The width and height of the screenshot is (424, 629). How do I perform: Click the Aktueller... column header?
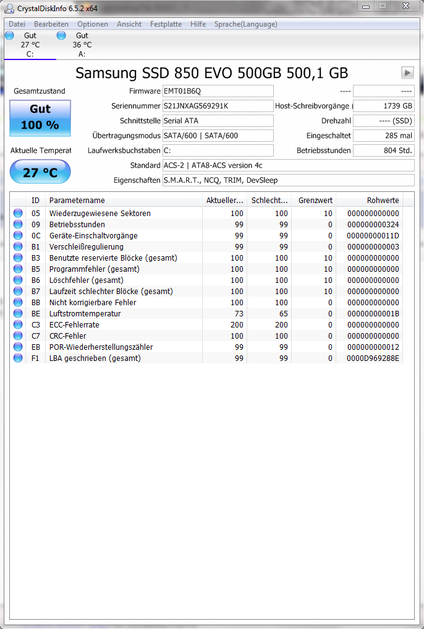pos(224,200)
